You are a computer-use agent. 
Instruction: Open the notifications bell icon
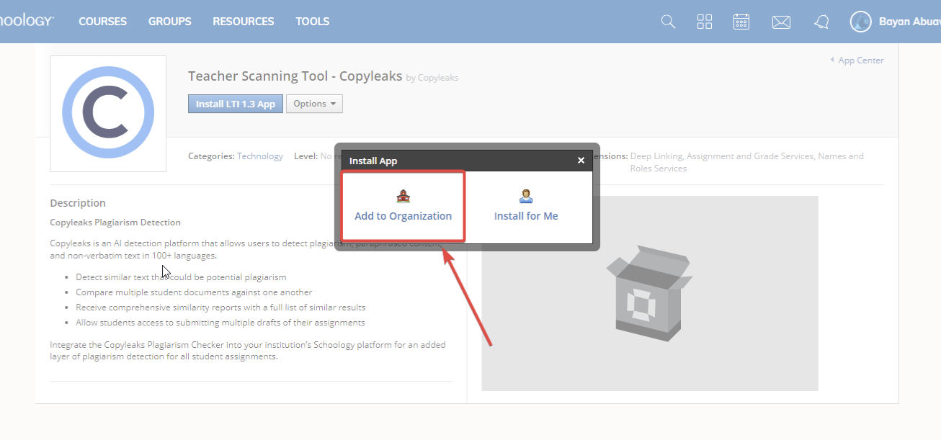[821, 22]
